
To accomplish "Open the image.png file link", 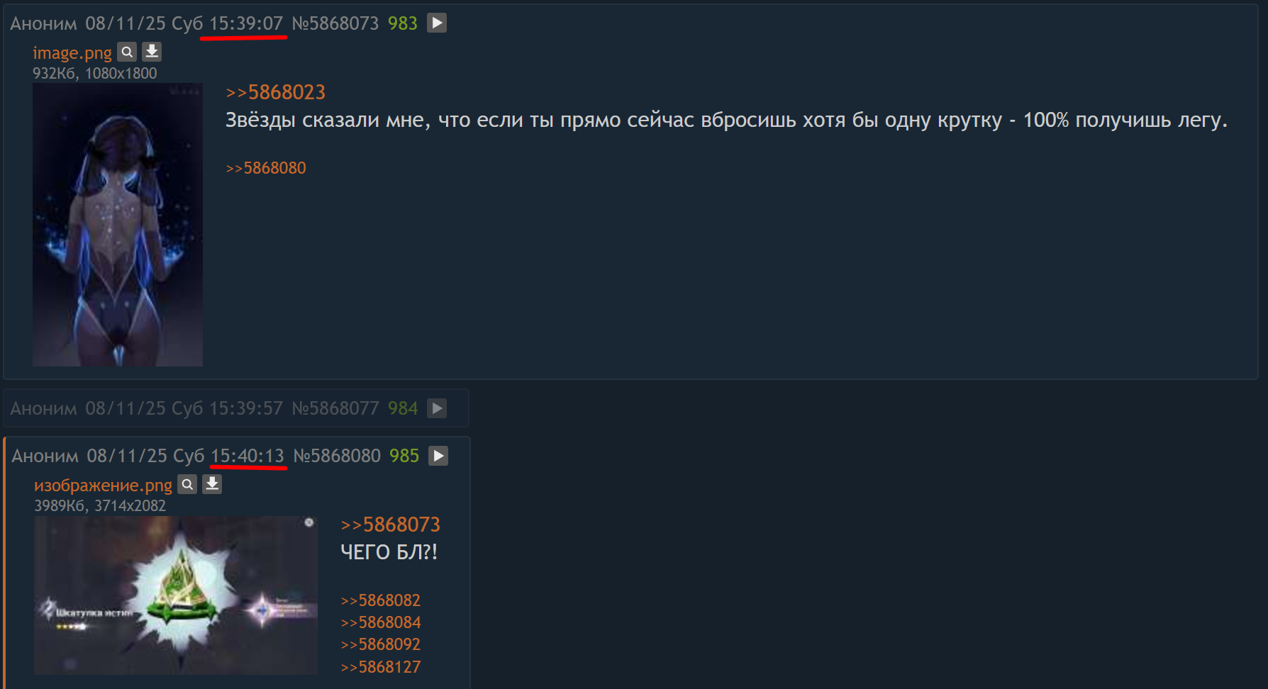I will pos(72,53).
